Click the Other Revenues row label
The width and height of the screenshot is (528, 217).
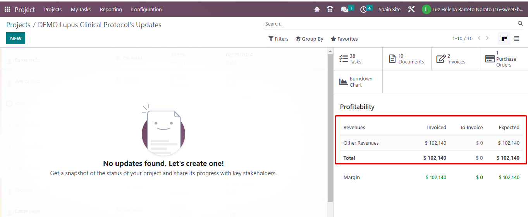point(361,143)
